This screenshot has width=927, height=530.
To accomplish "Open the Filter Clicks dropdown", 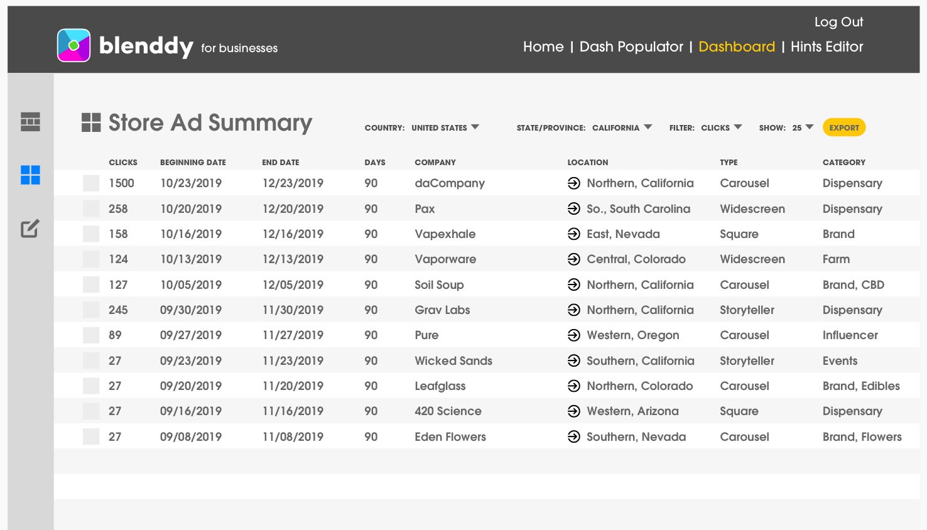I will [722, 127].
